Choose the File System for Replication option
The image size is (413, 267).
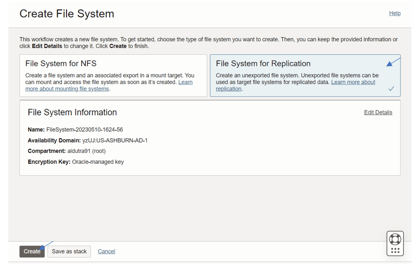pyautogui.click(x=305, y=76)
